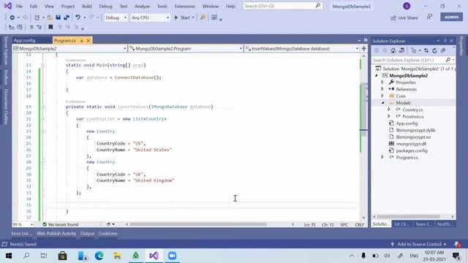Click the Save All toolbar icon

pos(67,18)
